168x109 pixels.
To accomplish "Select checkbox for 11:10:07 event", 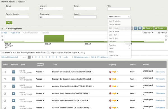I will pyautogui.click(x=4, y=79).
